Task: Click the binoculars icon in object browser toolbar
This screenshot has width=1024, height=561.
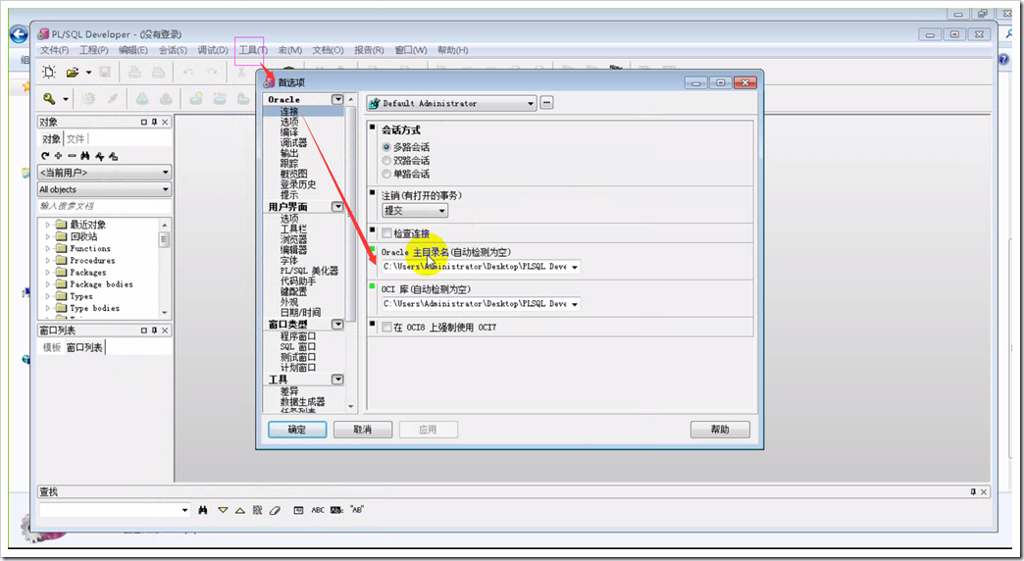Action: coord(85,156)
